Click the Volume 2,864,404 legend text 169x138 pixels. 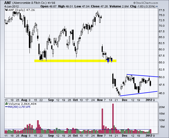pyautogui.click(x=22, y=104)
